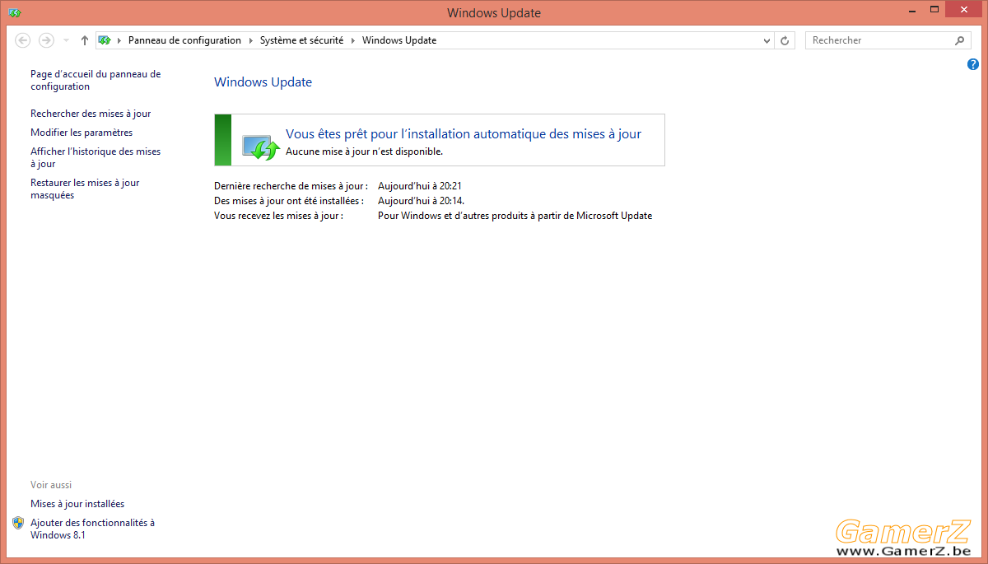Click the green update status icon
This screenshot has height=564, width=988.
pos(261,147)
